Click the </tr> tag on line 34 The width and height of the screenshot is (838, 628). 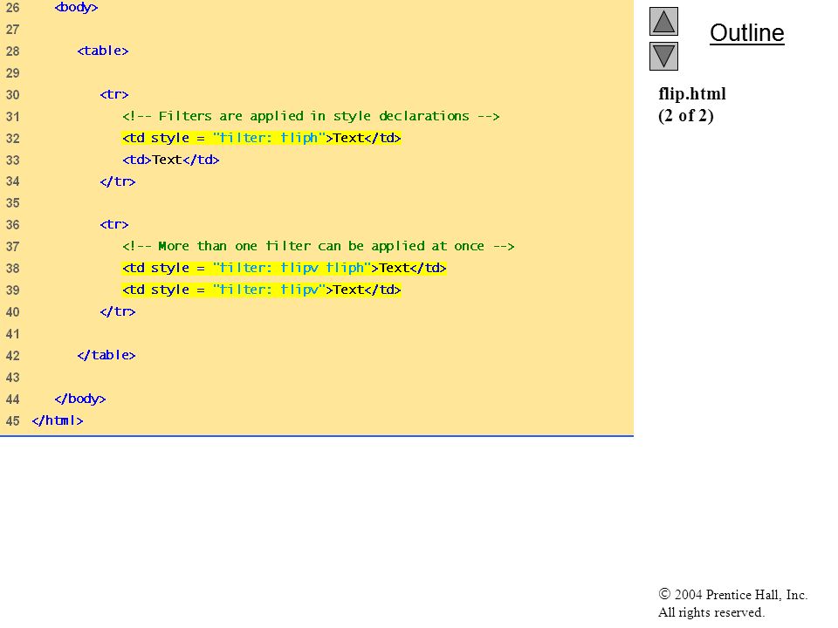[x=118, y=181]
